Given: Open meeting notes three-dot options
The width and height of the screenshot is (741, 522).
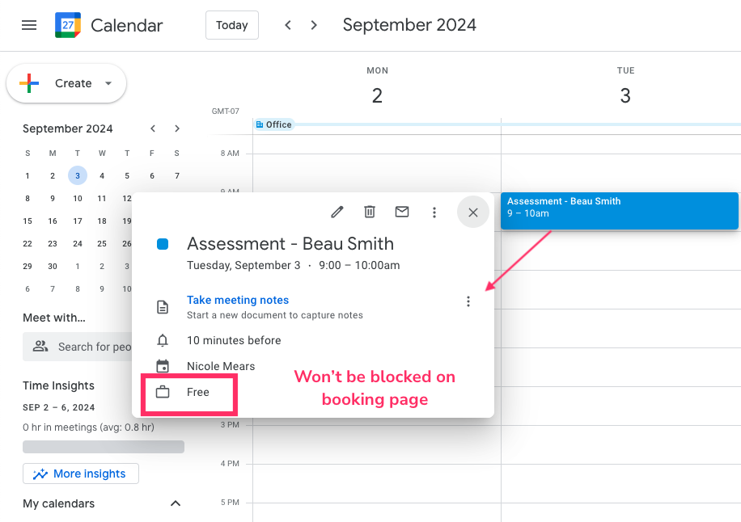Looking at the screenshot, I should [x=468, y=301].
